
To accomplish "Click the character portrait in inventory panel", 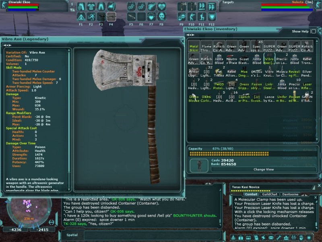I will 199,165.
